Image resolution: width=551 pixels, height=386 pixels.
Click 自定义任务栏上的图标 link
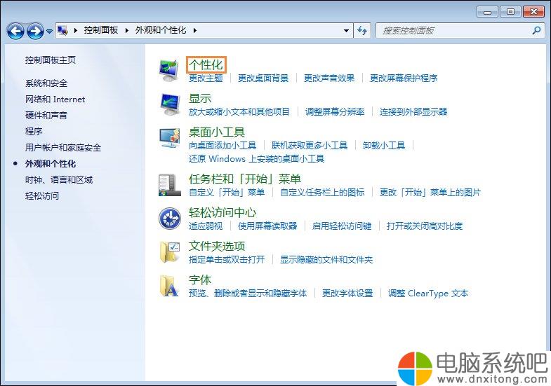322,192
